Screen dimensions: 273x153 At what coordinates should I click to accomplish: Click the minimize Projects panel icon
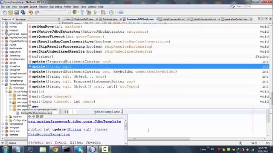click(x=59, y=19)
